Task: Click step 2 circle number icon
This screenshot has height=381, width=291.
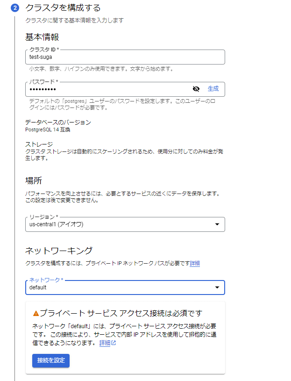Action: 15,8
